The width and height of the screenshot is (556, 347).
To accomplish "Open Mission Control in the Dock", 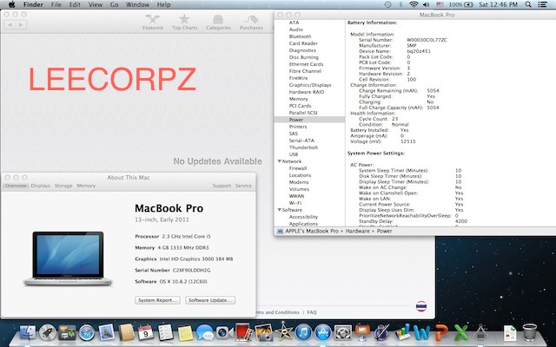I will pyautogui.click(x=67, y=333).
